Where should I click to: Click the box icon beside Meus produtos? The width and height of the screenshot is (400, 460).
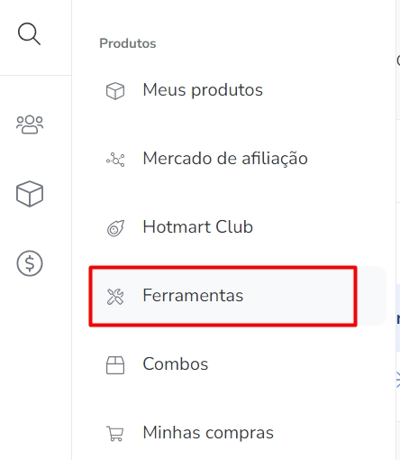[x=115, y=91]
